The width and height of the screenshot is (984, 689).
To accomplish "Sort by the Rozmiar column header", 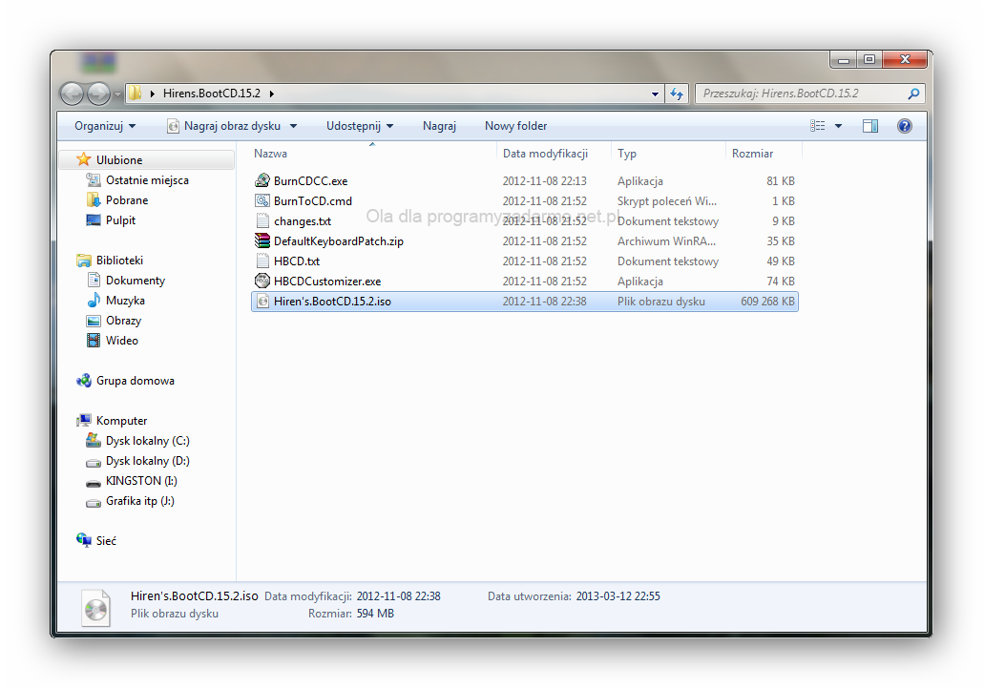I will (752, 153).
